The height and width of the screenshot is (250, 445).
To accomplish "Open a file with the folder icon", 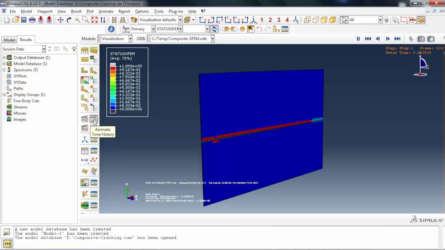I will click(15, 20).
